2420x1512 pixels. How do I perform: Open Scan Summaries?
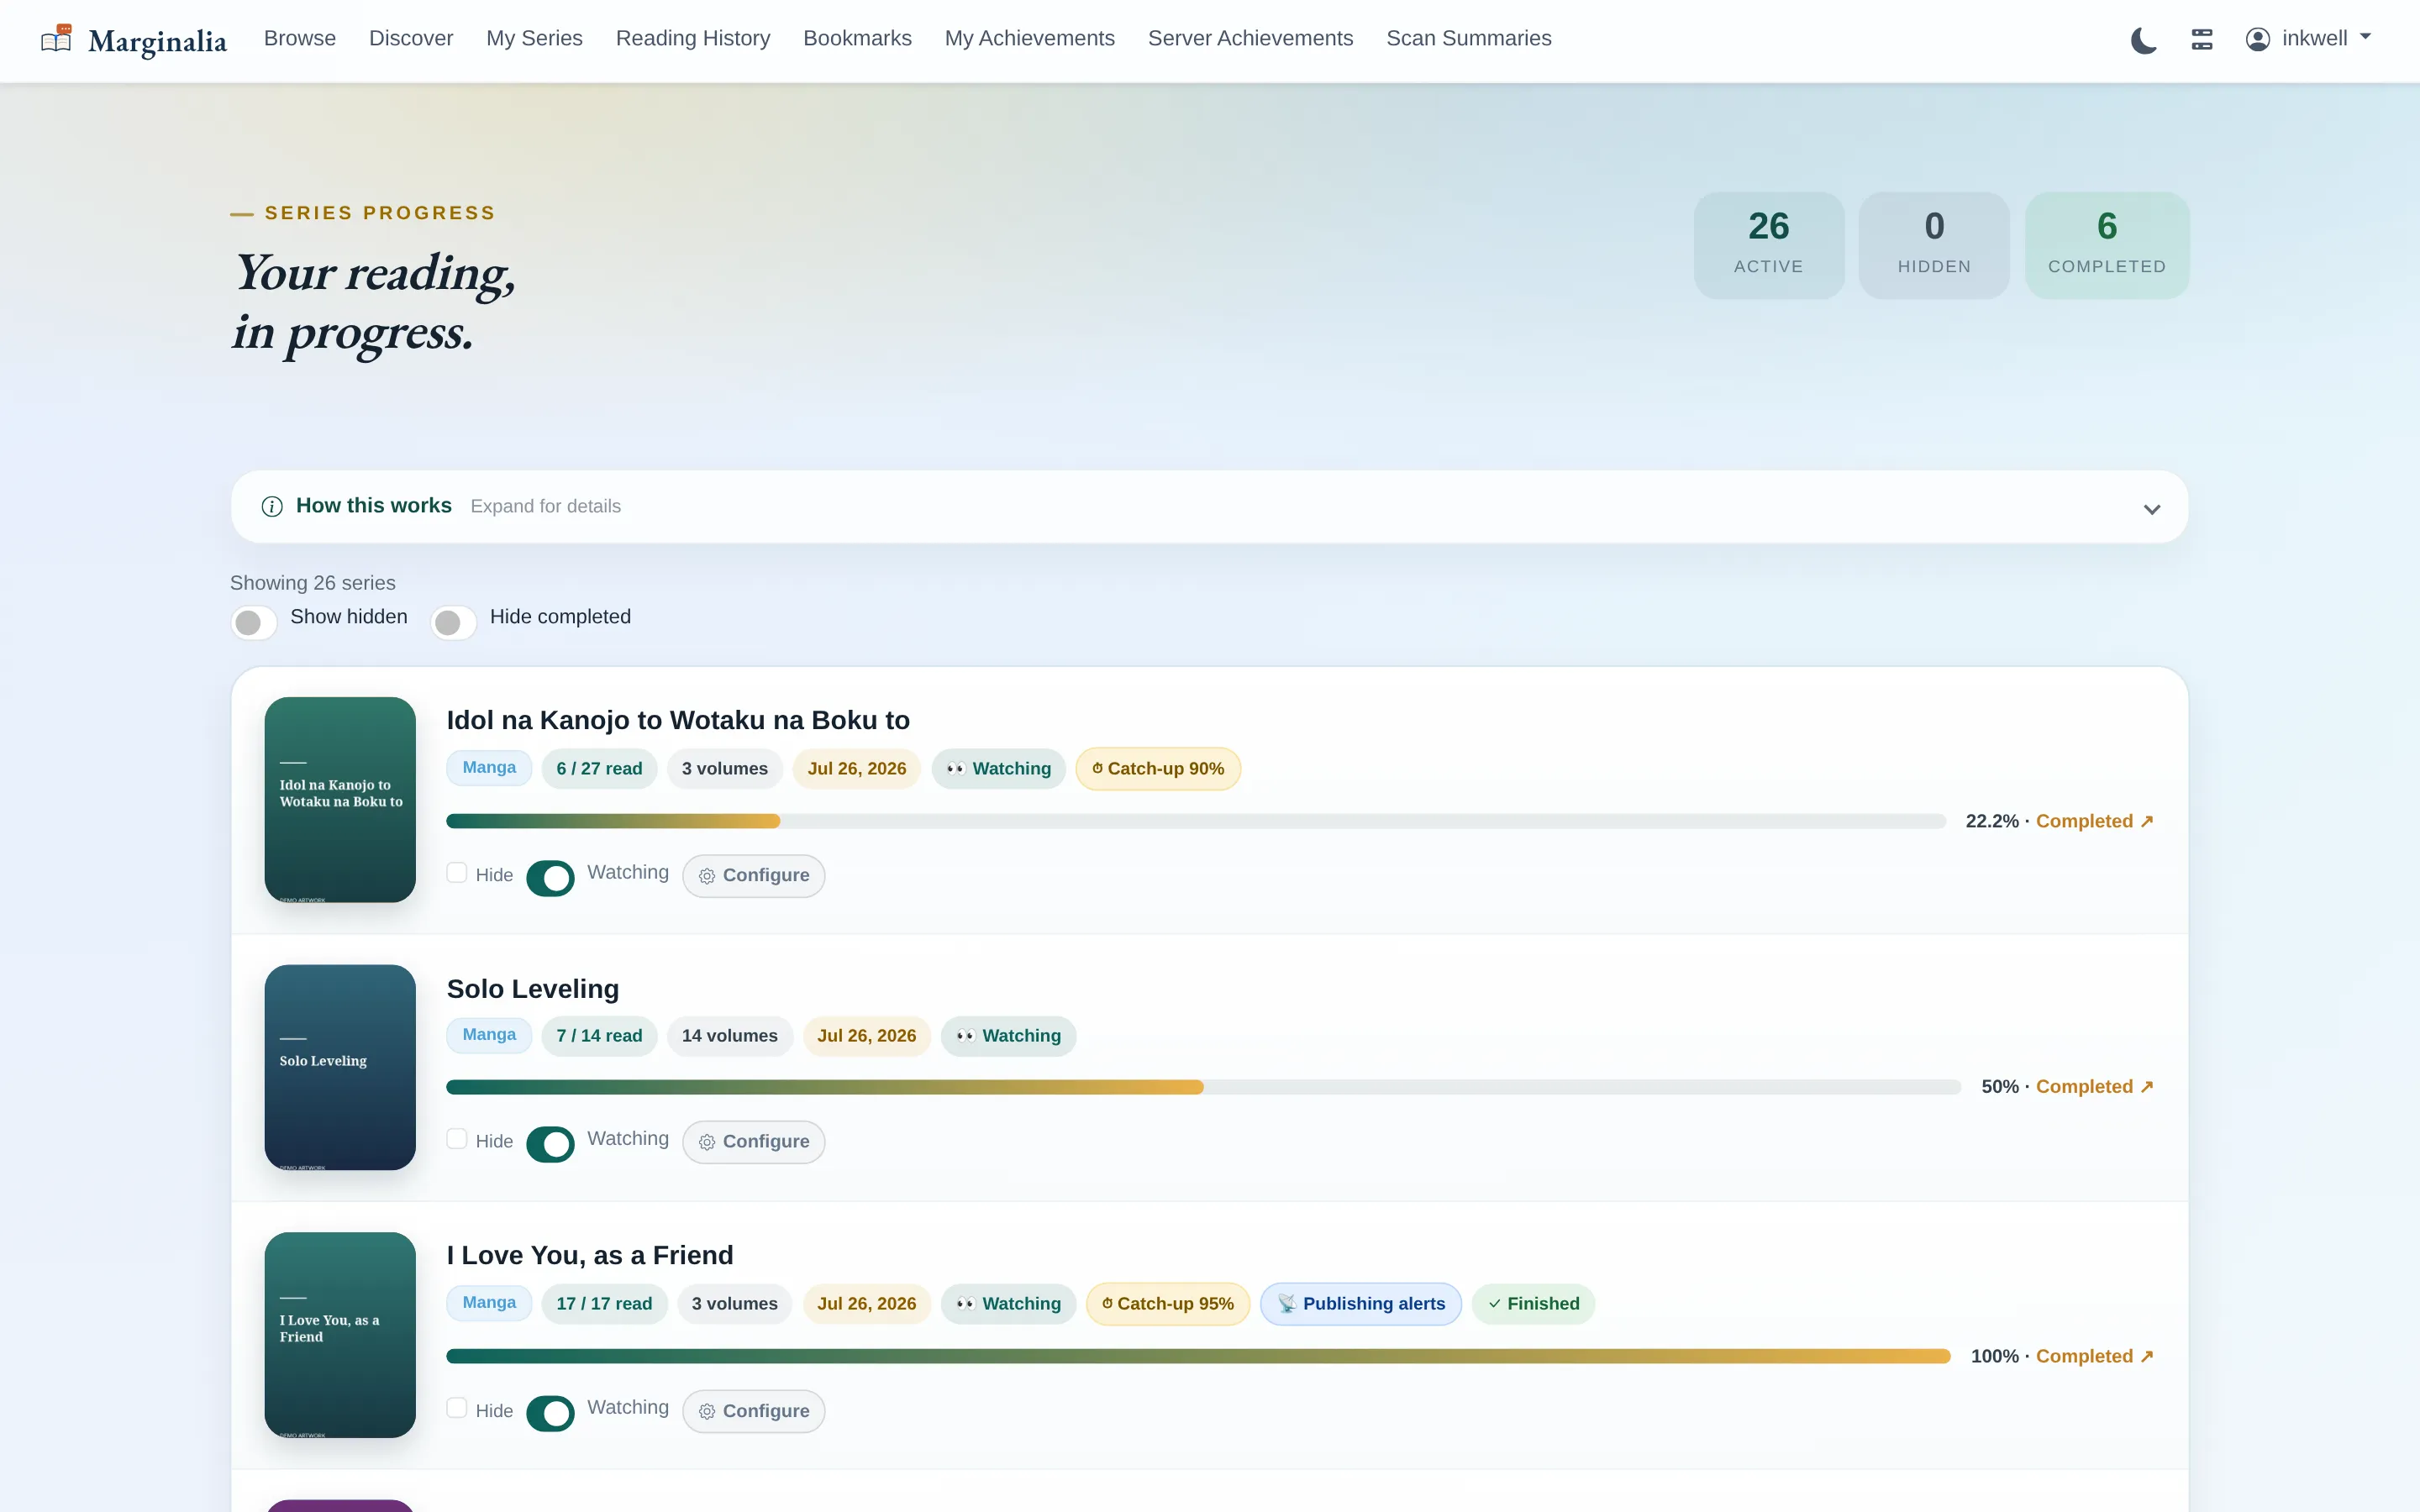point(1468,38)
